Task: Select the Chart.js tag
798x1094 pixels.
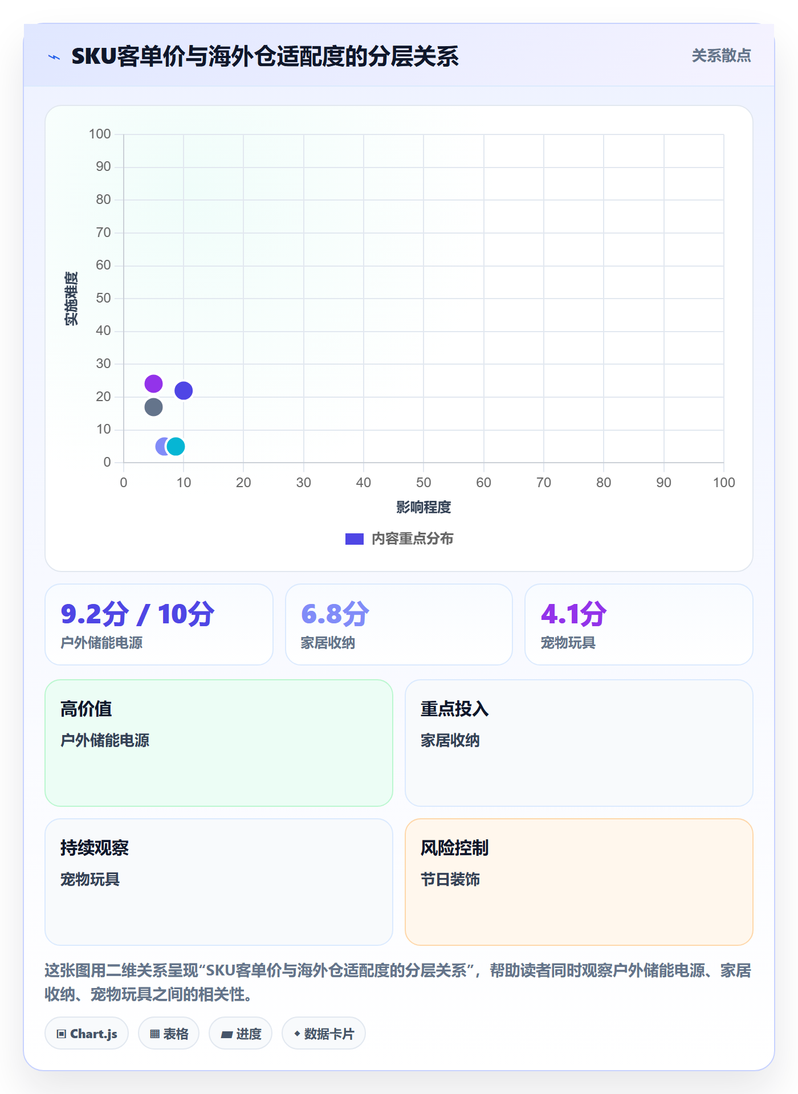Action: (x=87, y=1034)
